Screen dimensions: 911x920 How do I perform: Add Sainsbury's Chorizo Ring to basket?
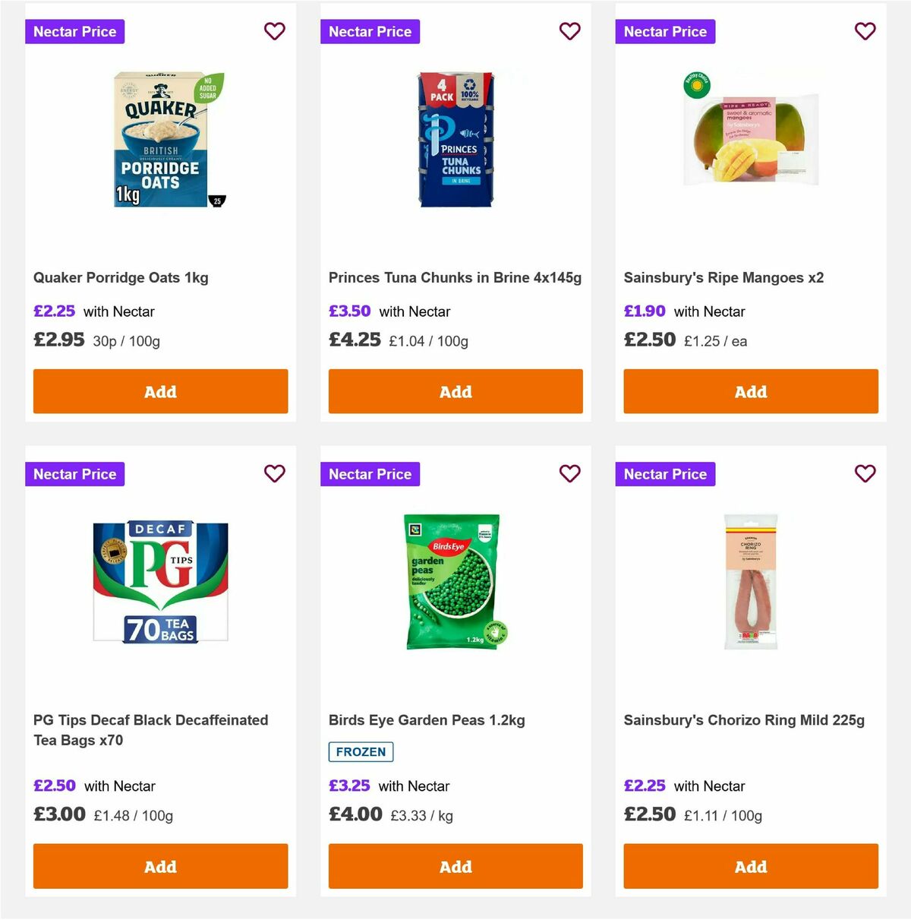click(750, 866)
